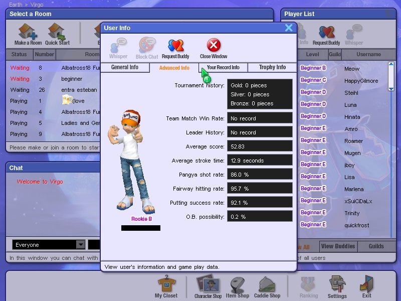Click the Pangya shot rate value 86.0 %
The width and height of the screenshot is (401, 301).
click(x=260, y=175)
